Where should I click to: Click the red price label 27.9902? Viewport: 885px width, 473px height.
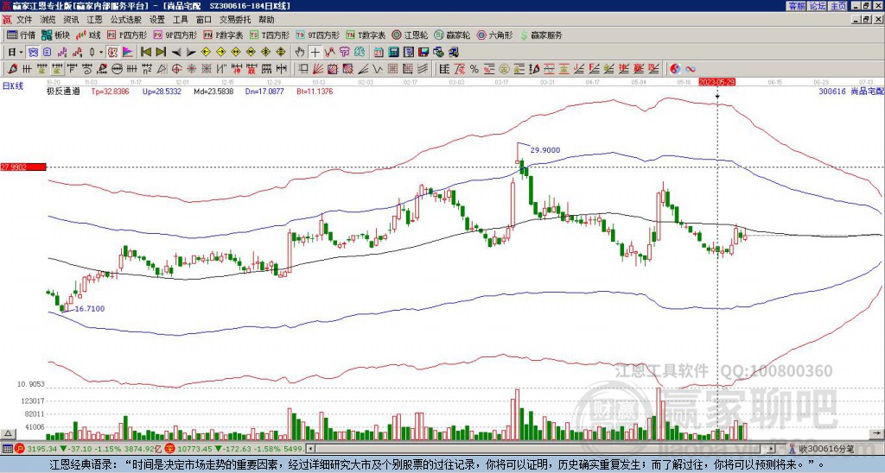click(x=23, y=167)
